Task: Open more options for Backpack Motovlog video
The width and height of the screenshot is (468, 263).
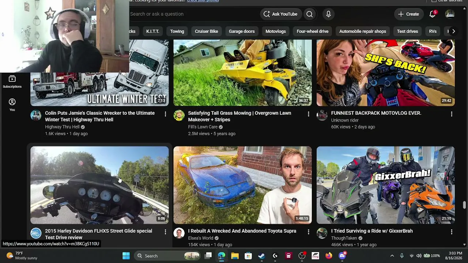Action: (x=452, y=114)
